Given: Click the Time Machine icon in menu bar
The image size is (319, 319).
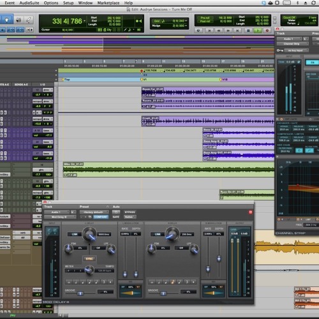Looking at the screenshot, I should pyautogui.click(x=313, y=3).
